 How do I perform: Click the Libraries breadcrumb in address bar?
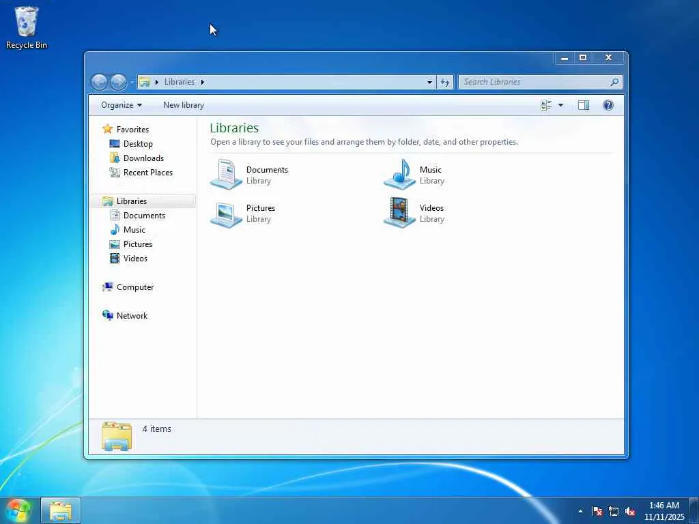pos(180,82)
